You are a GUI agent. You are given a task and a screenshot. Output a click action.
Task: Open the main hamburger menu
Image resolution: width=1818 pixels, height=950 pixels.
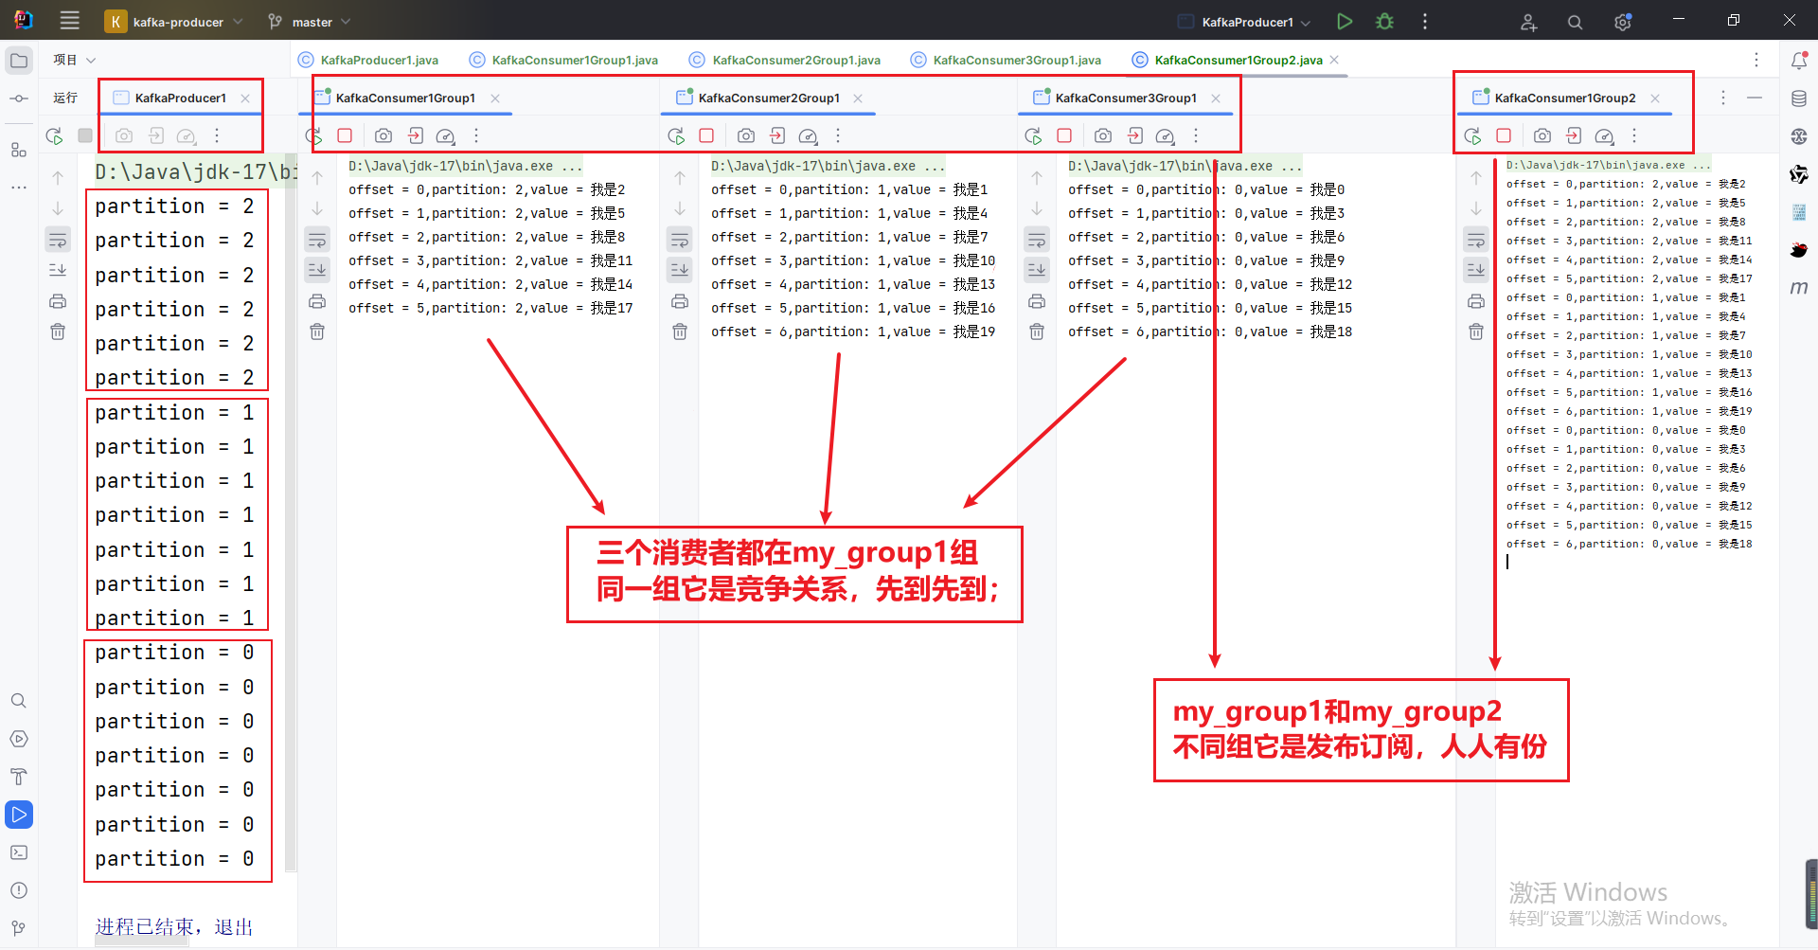69,21
